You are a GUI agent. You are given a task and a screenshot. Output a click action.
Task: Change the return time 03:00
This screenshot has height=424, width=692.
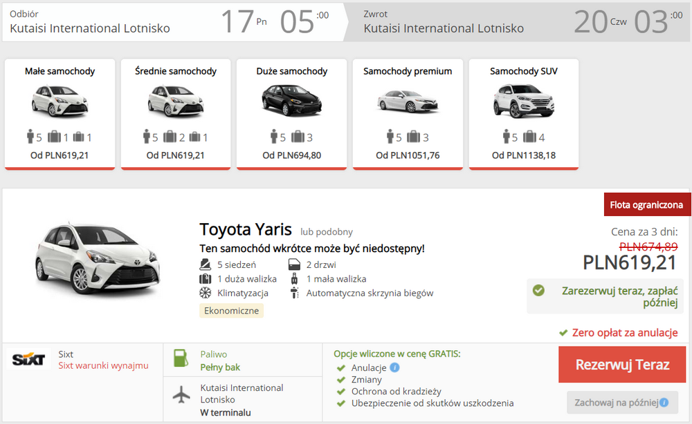[659, 21]
